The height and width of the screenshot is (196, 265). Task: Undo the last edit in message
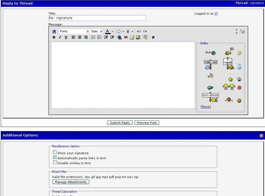tap(139, 31)
